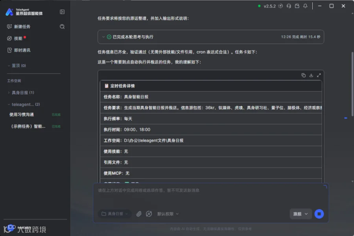Open the skill selector icon beside attachment
Screen dimensions: 354x236
[149, 214]
